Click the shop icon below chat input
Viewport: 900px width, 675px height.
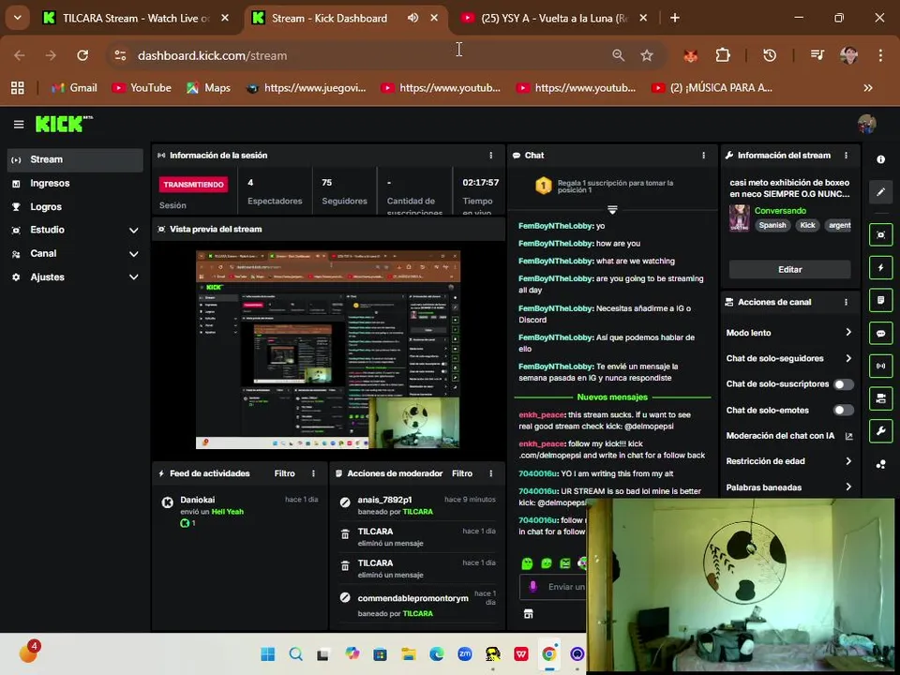(529, 613)
